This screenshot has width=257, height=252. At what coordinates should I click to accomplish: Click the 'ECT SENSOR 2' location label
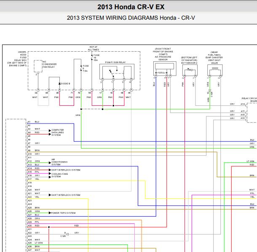click(189, 60)
